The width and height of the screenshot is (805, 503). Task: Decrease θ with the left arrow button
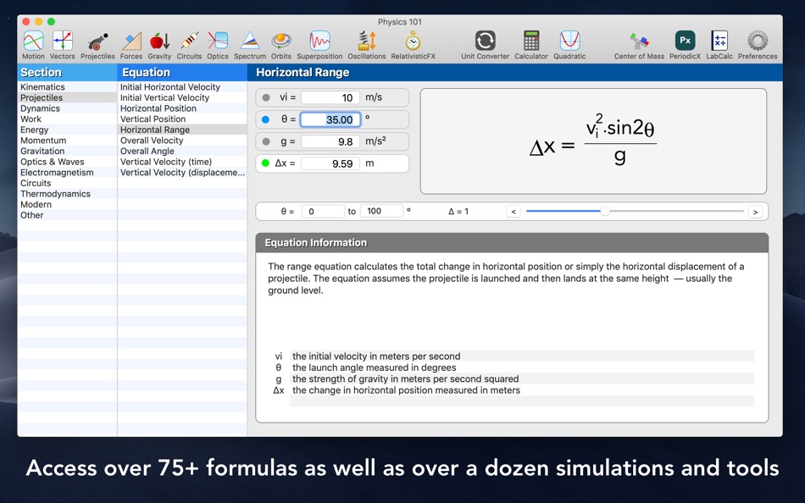tap(514, 212)
